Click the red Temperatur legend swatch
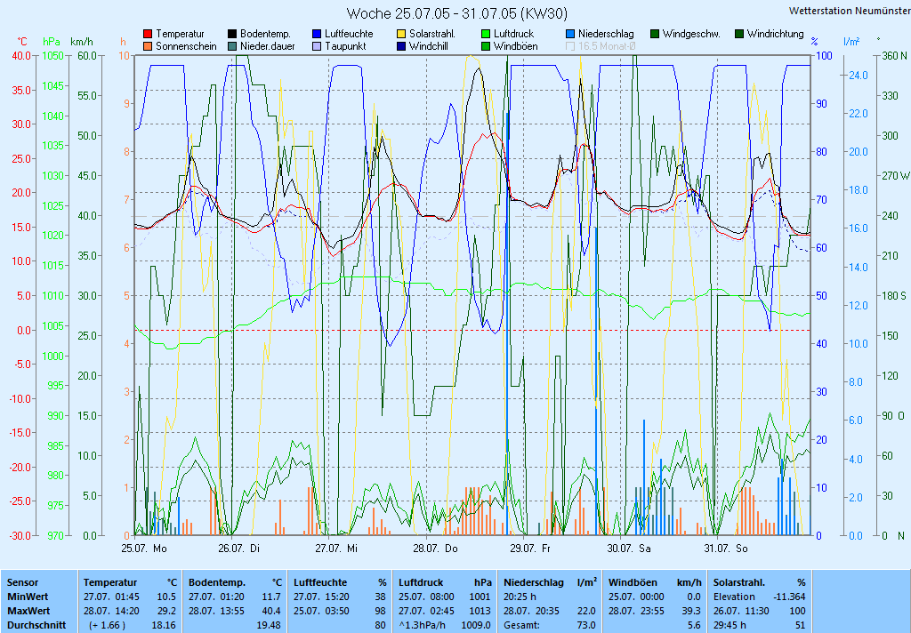The height and width of the screenshot is (633, 911). coord(148,34)
